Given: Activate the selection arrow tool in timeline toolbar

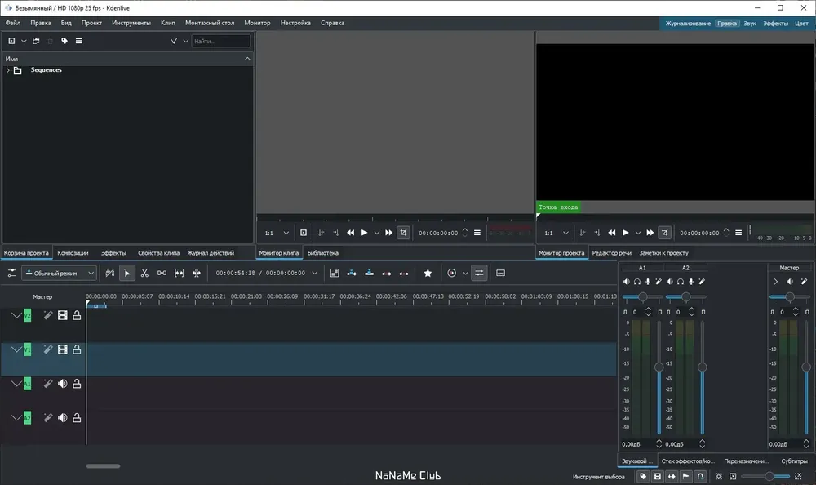Looking at the screenshot, I should click(127, 273).
